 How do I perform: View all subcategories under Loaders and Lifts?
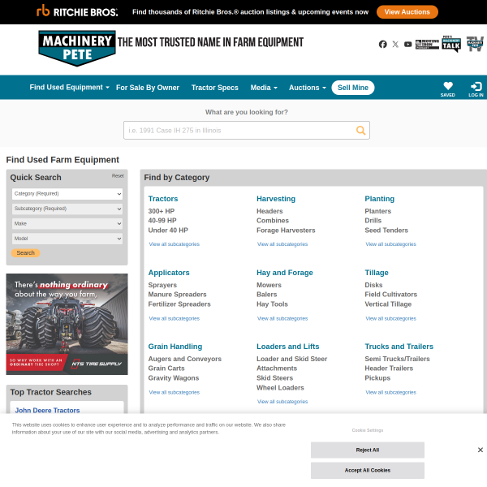coord(282,402)
